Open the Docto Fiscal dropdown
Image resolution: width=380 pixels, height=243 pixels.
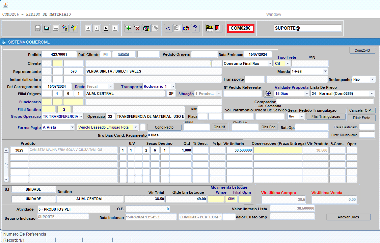111,86
